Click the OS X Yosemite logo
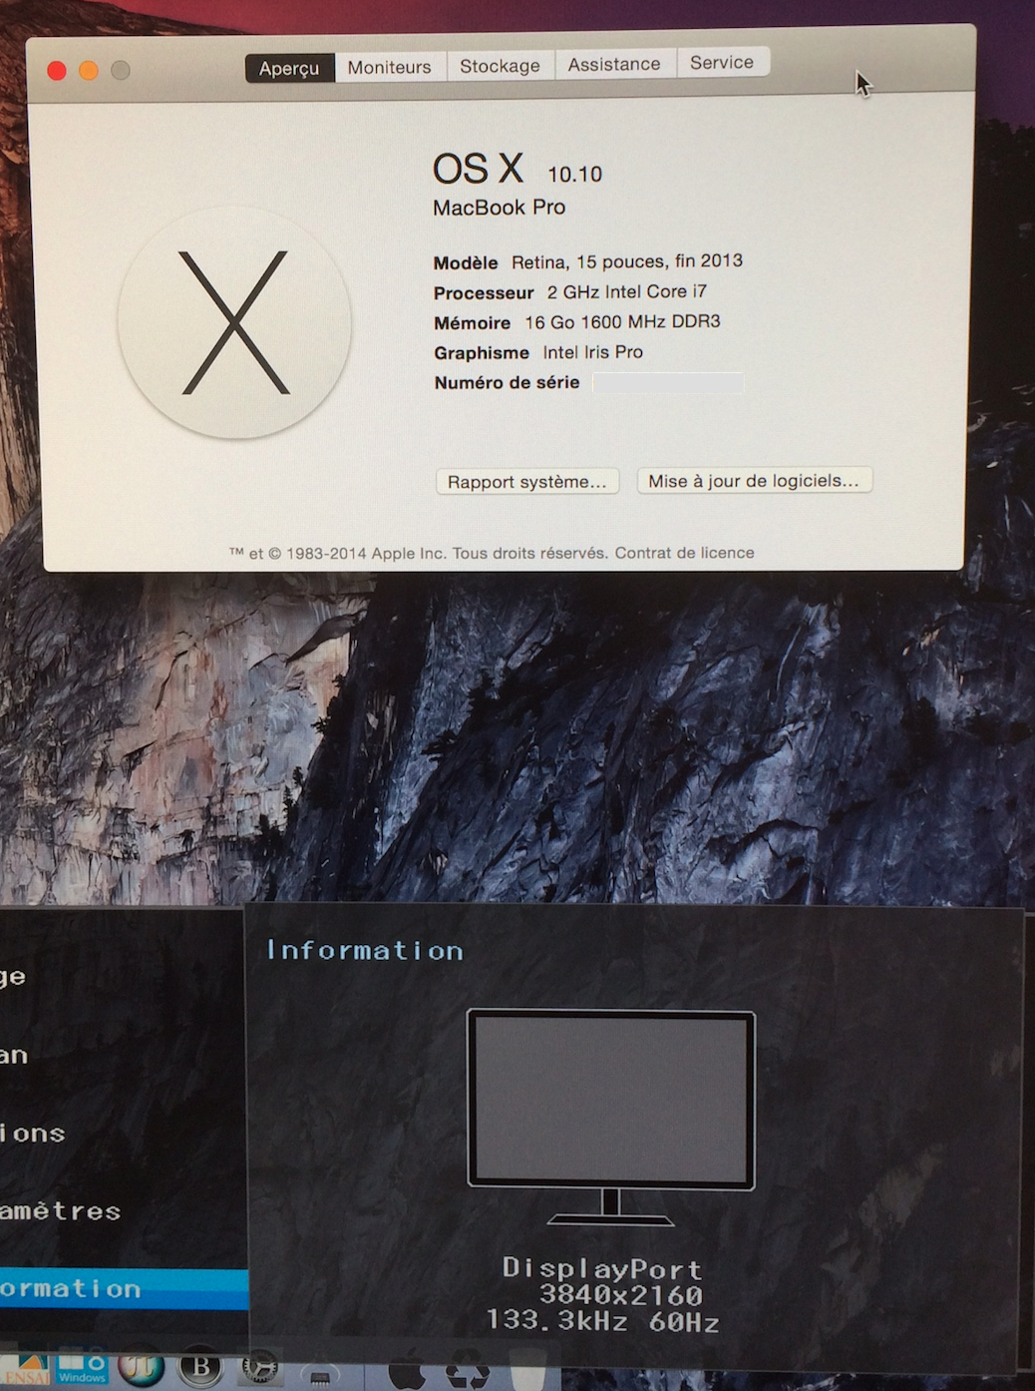The height and width of the screenshot is (1391, 1035). (x=234, y=322)
